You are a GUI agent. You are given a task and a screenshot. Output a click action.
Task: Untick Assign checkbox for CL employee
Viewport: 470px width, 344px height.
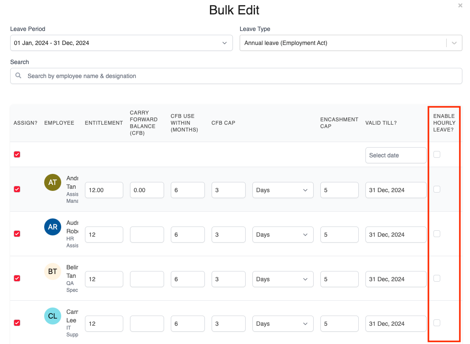pos(17,323)
